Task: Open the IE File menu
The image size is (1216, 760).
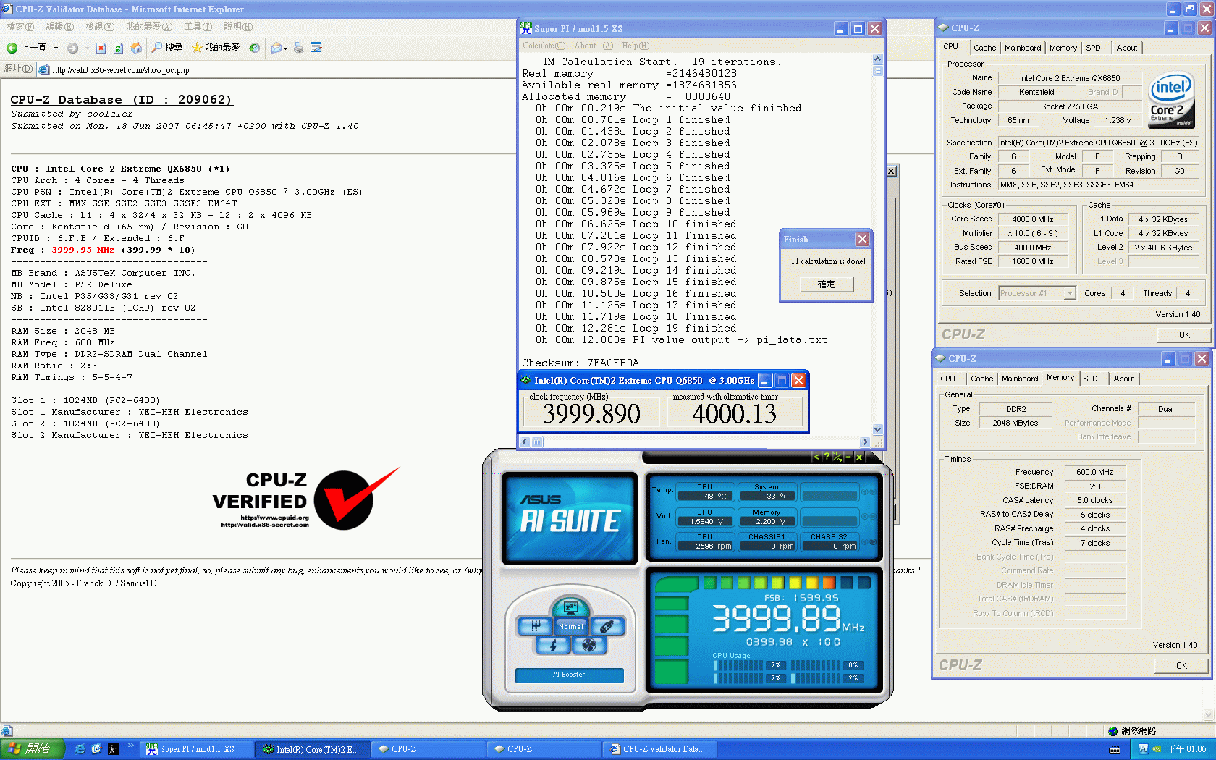Action: pos(20,27)
